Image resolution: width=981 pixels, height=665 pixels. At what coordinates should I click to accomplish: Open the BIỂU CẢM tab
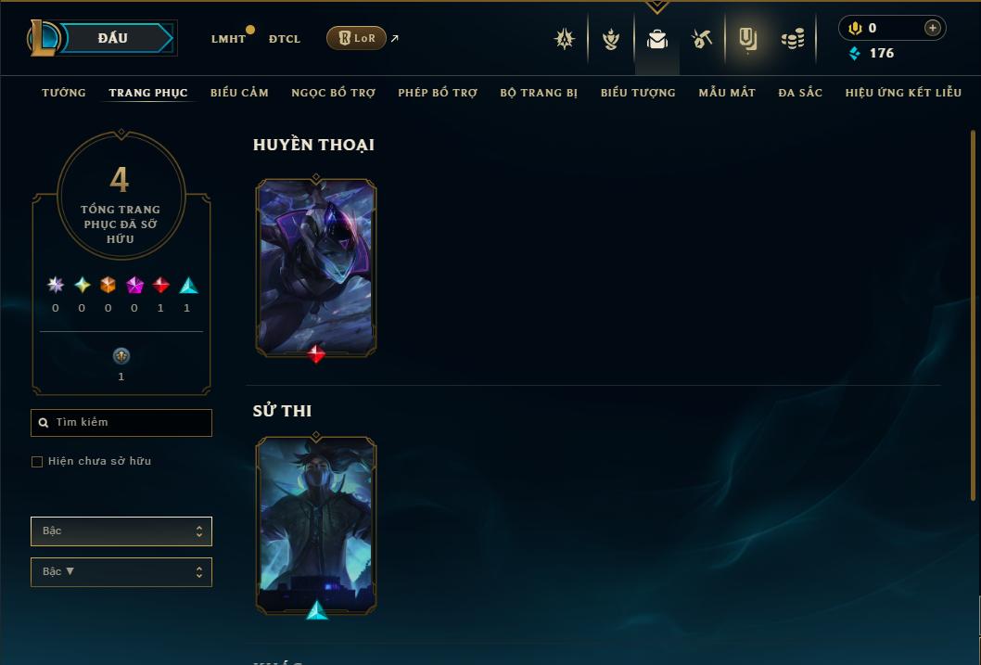(239, 93)
